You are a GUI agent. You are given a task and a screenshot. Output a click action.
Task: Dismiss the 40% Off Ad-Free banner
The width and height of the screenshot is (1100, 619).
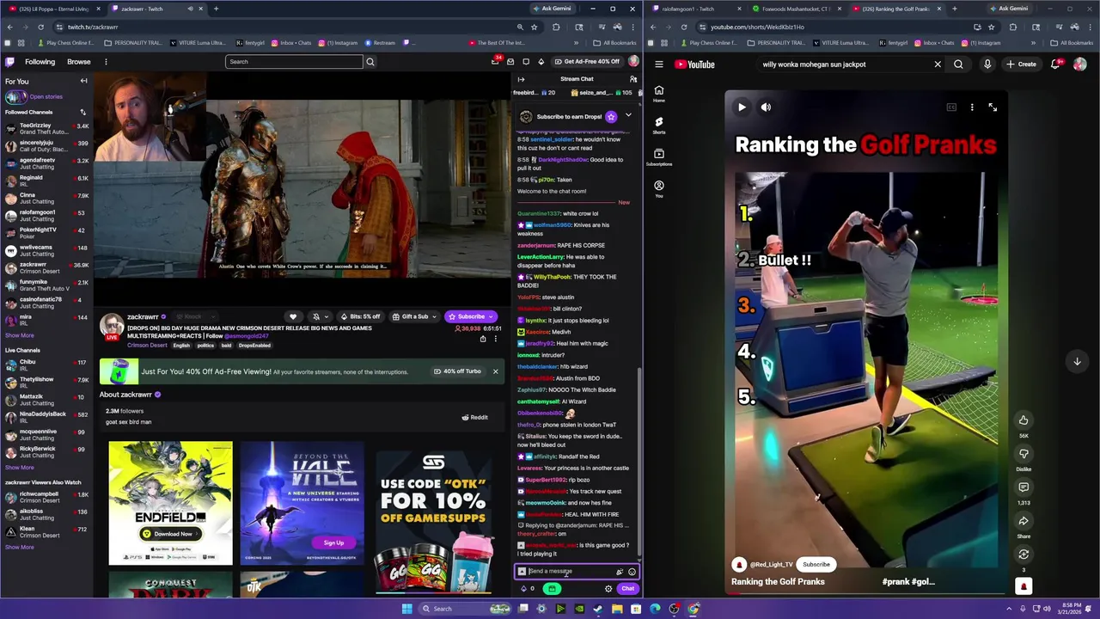[x=495, y=371]
